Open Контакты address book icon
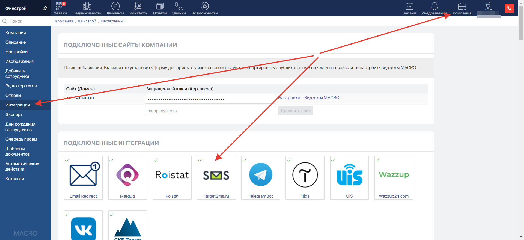This screenshot has width=524, height=240. point(138,6)
